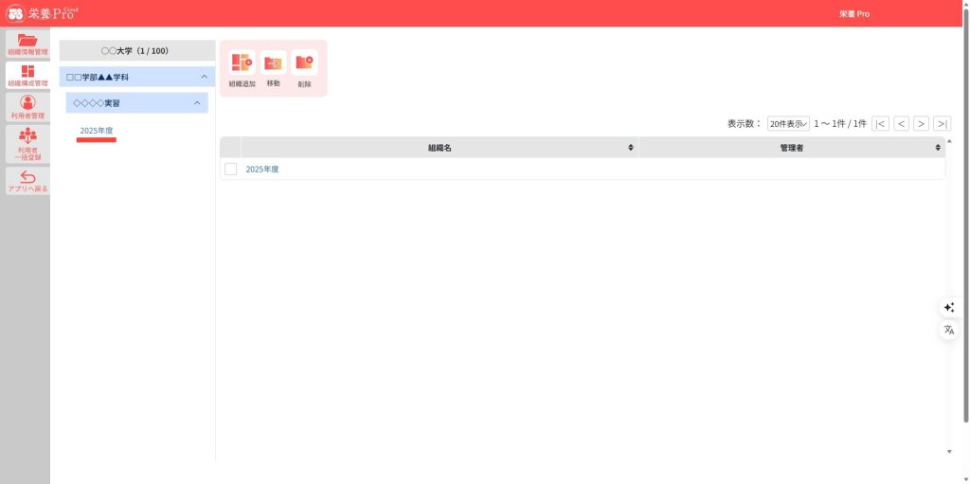Image resolution: width=970 pixels, height=484 pixels.
Task: Open 利用者一括登録 bulk registration
Action: pyautogui.click(x=27, y=143)
